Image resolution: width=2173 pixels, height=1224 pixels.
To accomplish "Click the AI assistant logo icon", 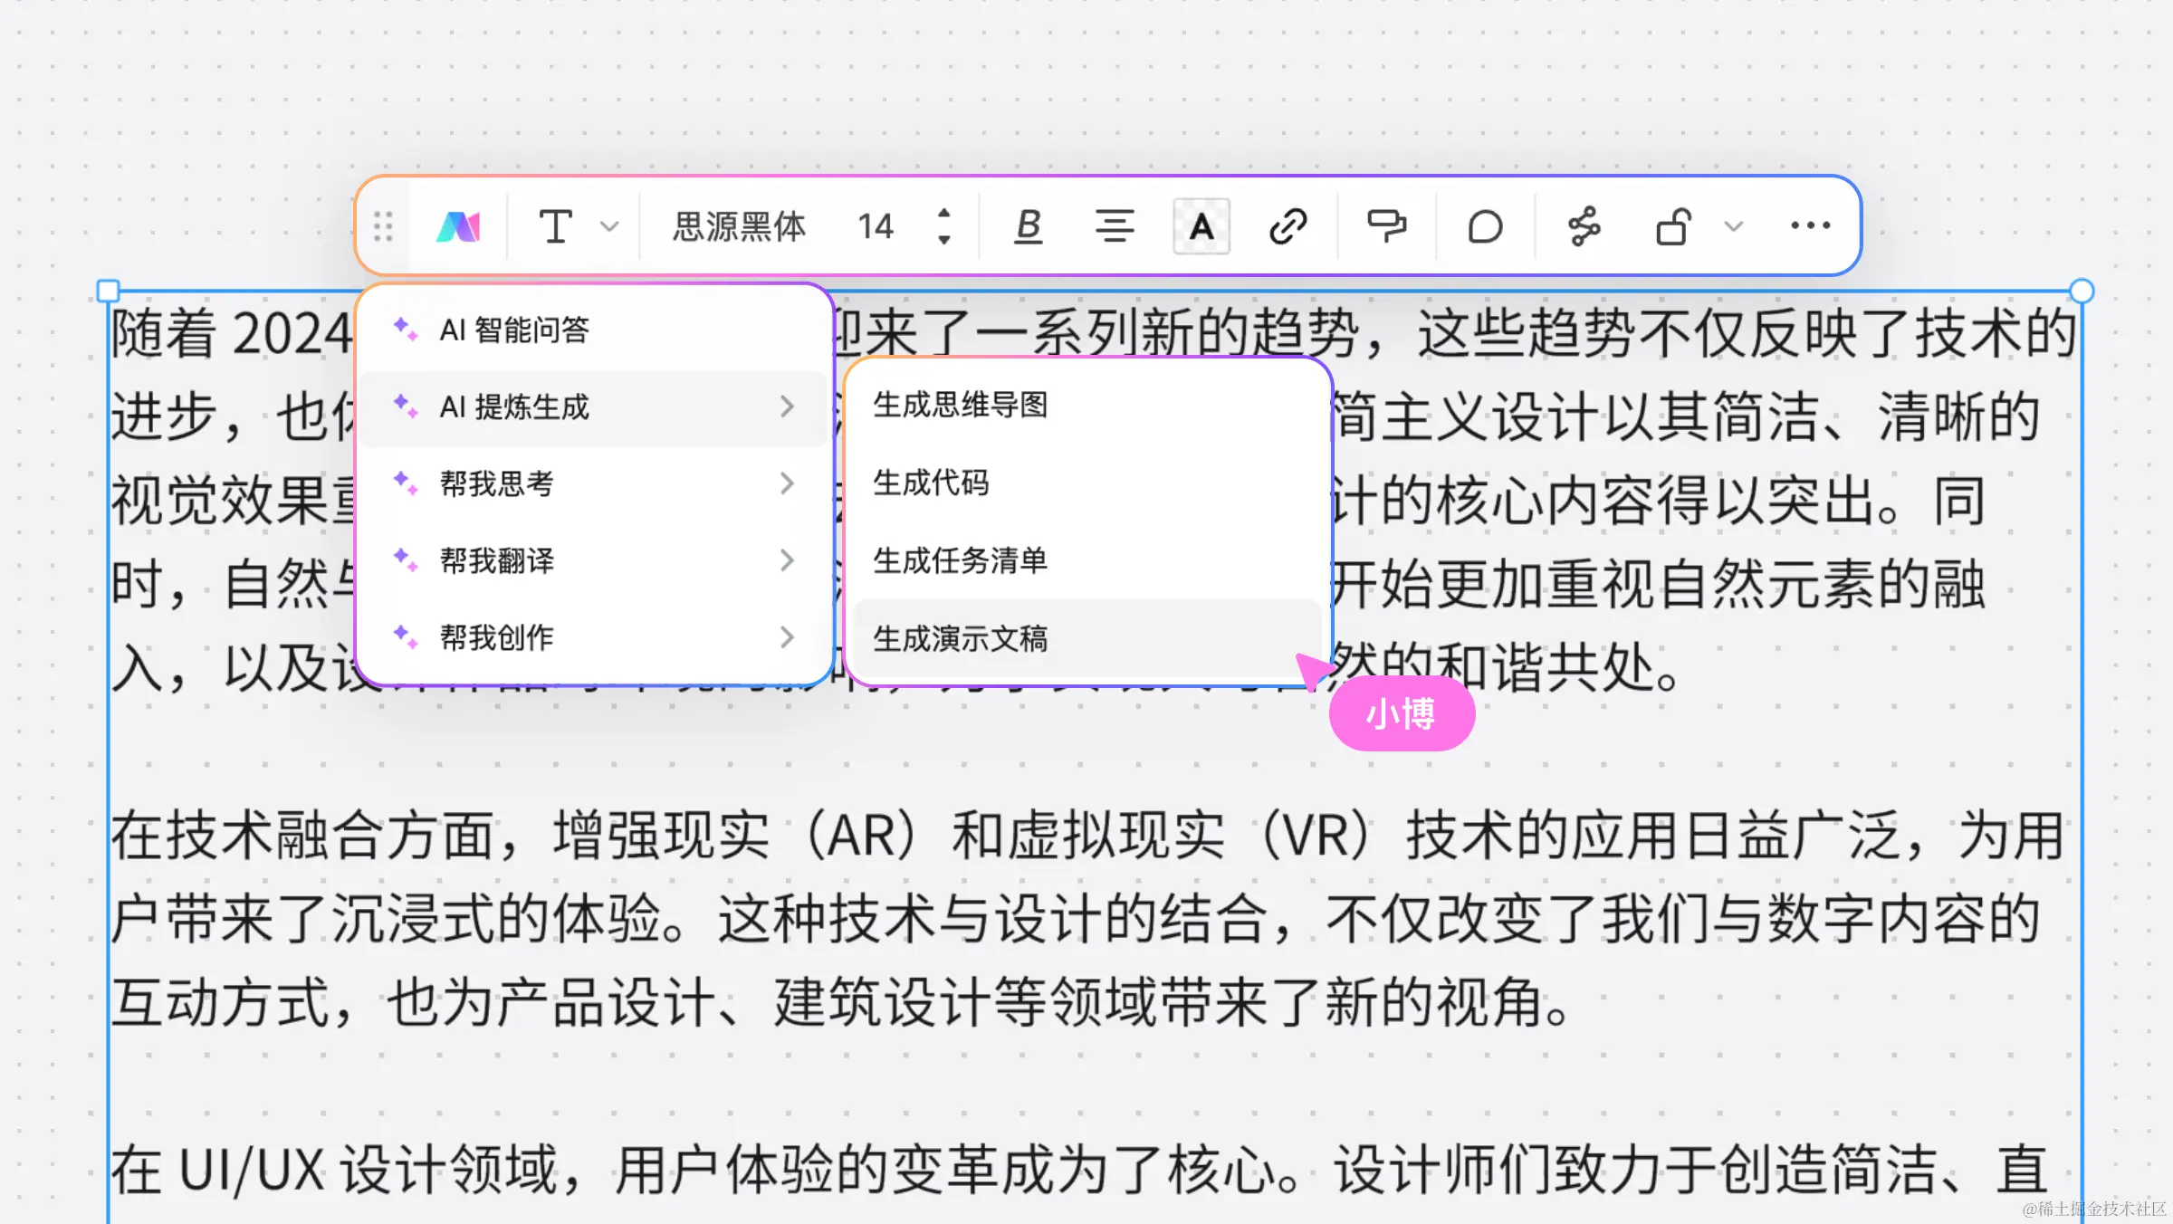I will [x=459, y=226].
